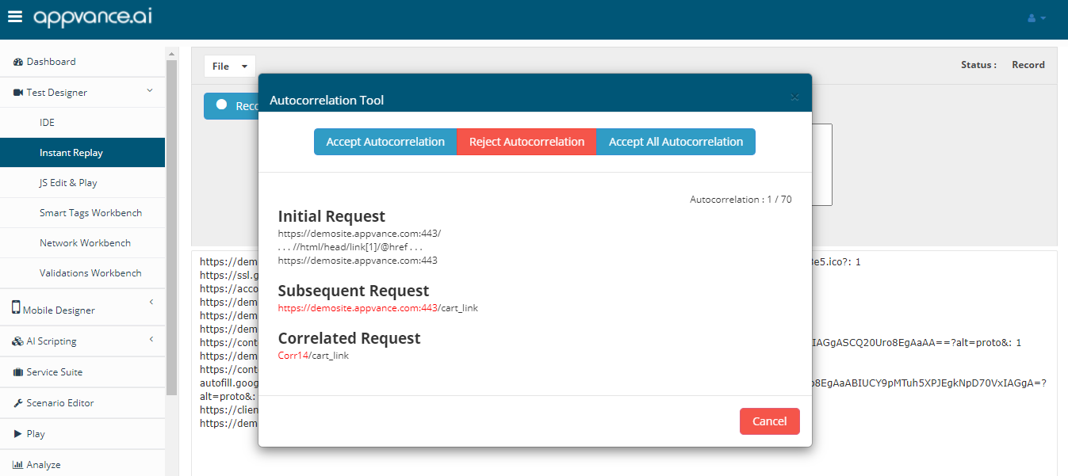This screenshot has width=1068, height=476.
Task: Click Accept All Autocorrelation button
Action: point(676,142)
